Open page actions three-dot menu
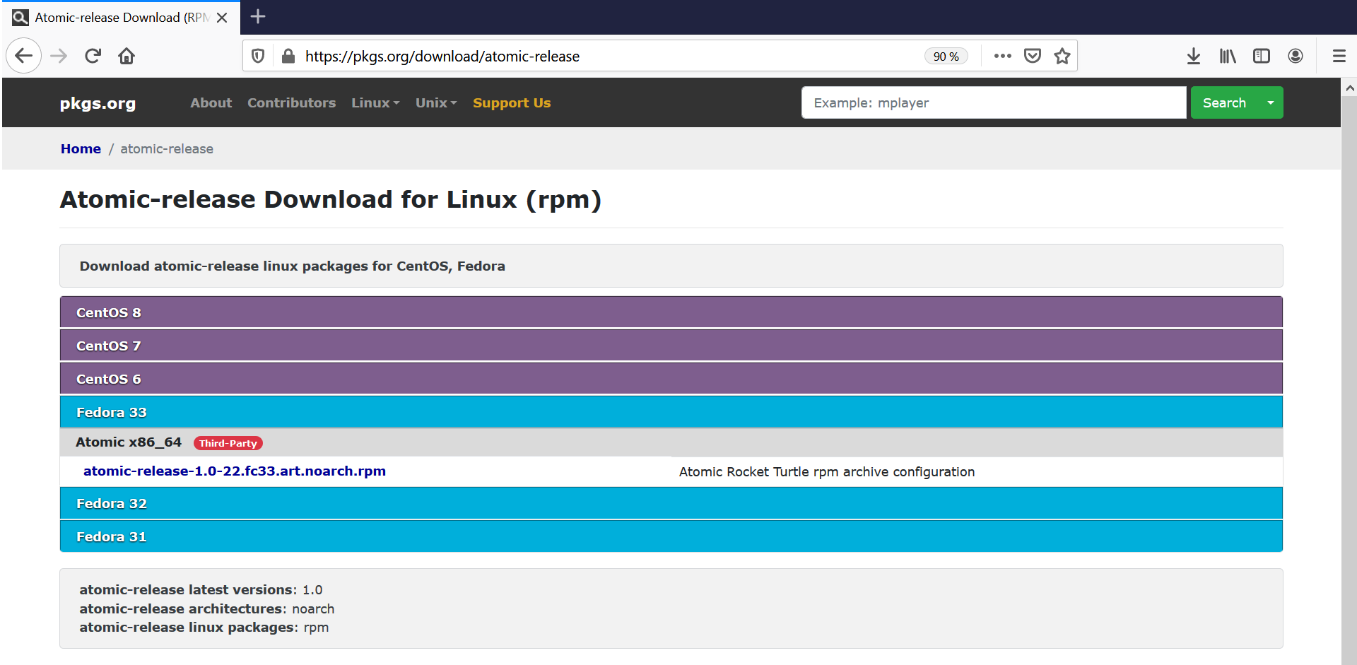The image size is (1357, 665). point(1002,56)
